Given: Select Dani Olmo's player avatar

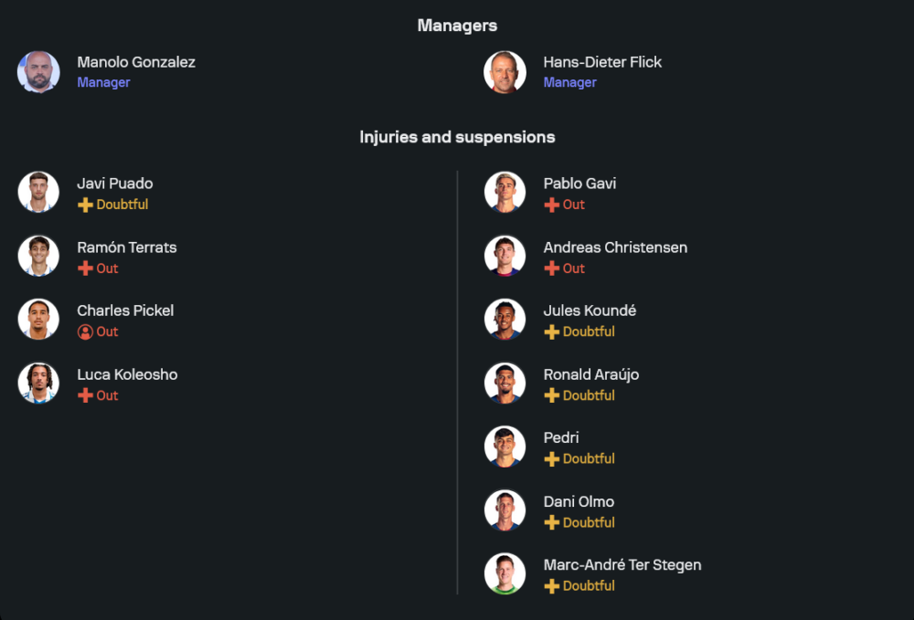Looking at the screenshot, I should [505, 510].
